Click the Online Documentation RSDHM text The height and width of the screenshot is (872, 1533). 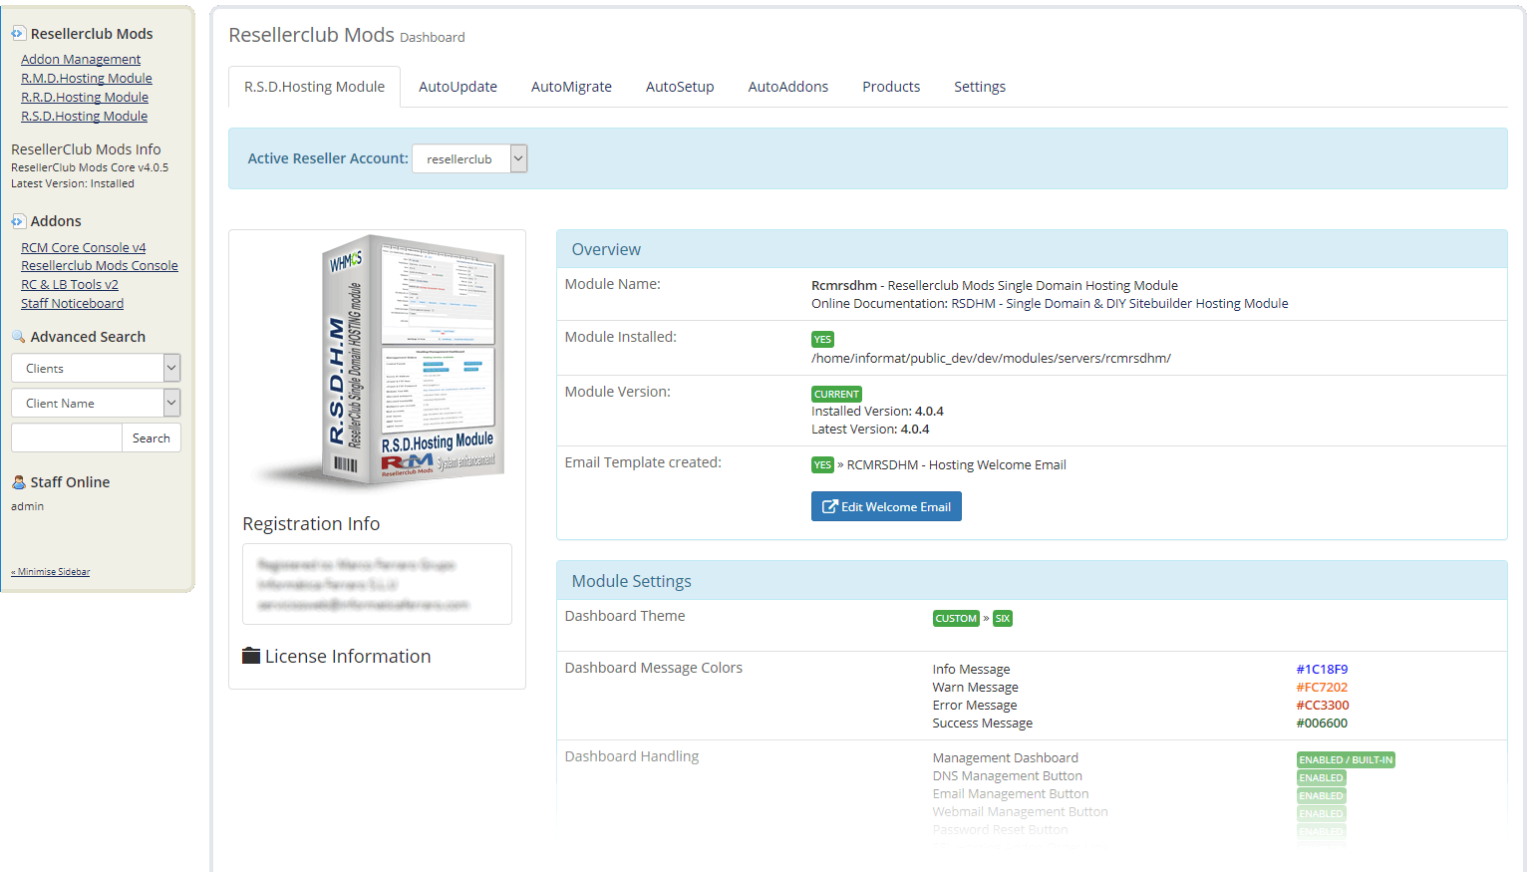click(x=1050, y=304)
